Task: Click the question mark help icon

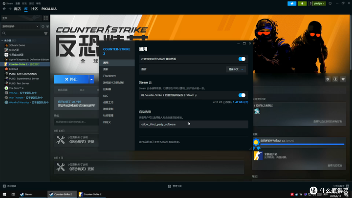Action: 311,3
